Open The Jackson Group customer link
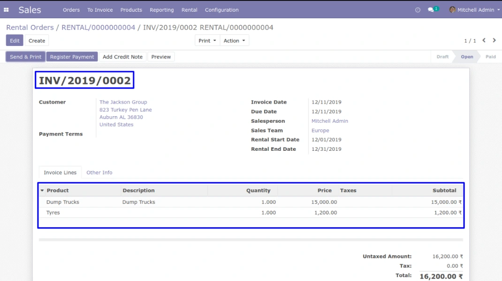 point(123,102)
